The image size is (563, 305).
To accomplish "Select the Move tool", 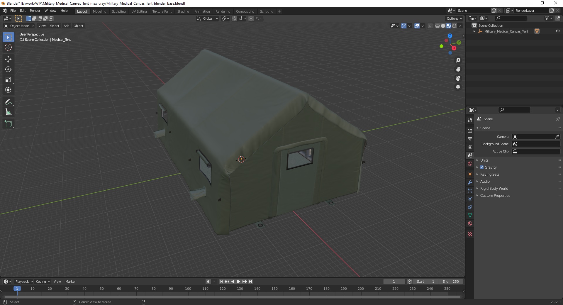I will point(8,59).
